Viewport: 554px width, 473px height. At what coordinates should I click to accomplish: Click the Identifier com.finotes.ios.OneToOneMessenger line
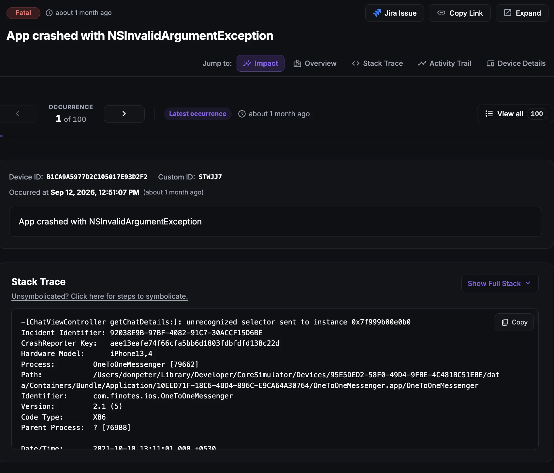(x=127, y=396)
